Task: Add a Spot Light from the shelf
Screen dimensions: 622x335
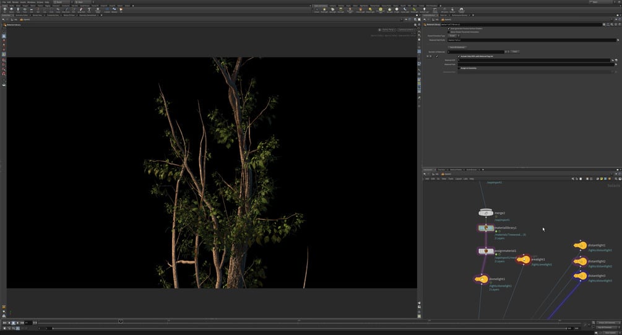Action: tap(332, 10)
